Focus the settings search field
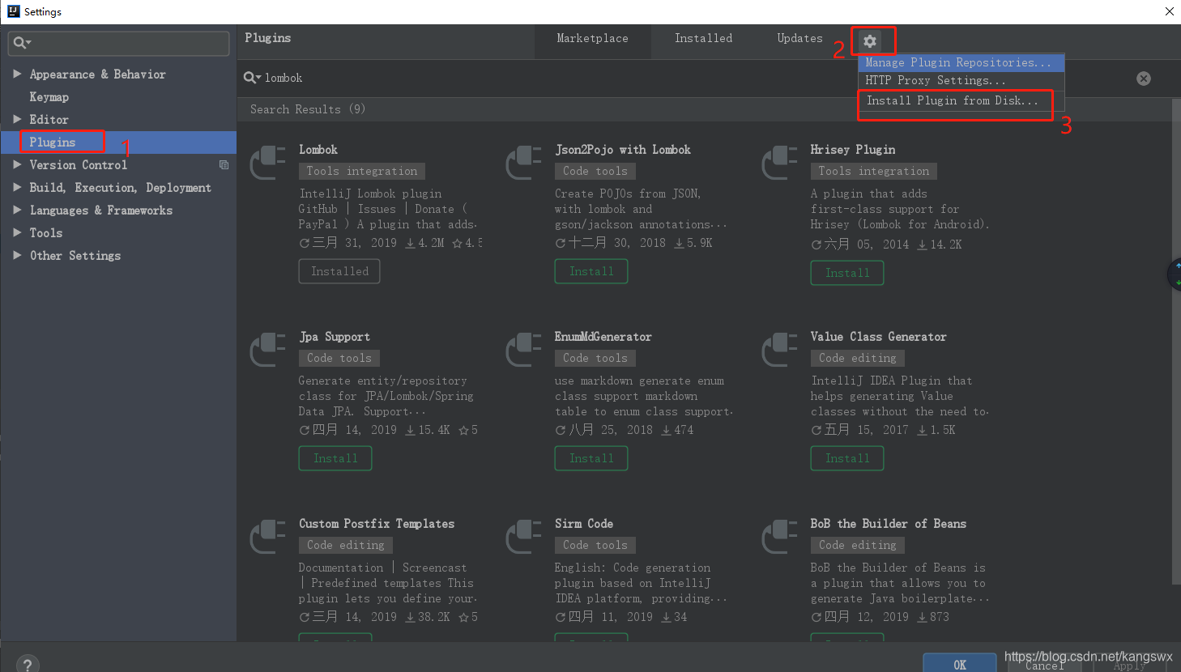This screenshot has width=1181, height=672. (118, 43)
